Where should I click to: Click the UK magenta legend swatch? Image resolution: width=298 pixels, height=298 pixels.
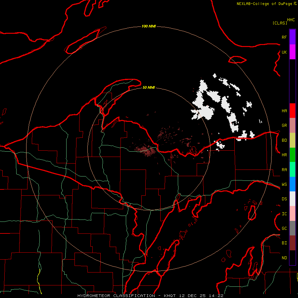tap(292, 52)
